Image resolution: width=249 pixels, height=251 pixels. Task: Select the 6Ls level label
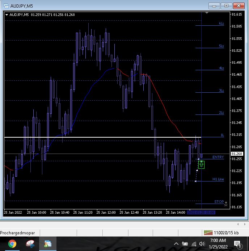[221, 24]
